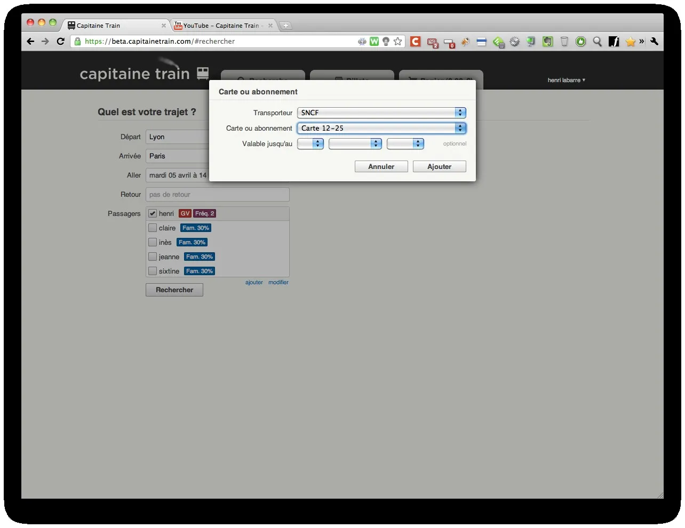Image resolution: width=685 pixels, height=528 pixels.
Task: Open the red C extension icon
Action: pyautogui.click(x=416, y=42)
